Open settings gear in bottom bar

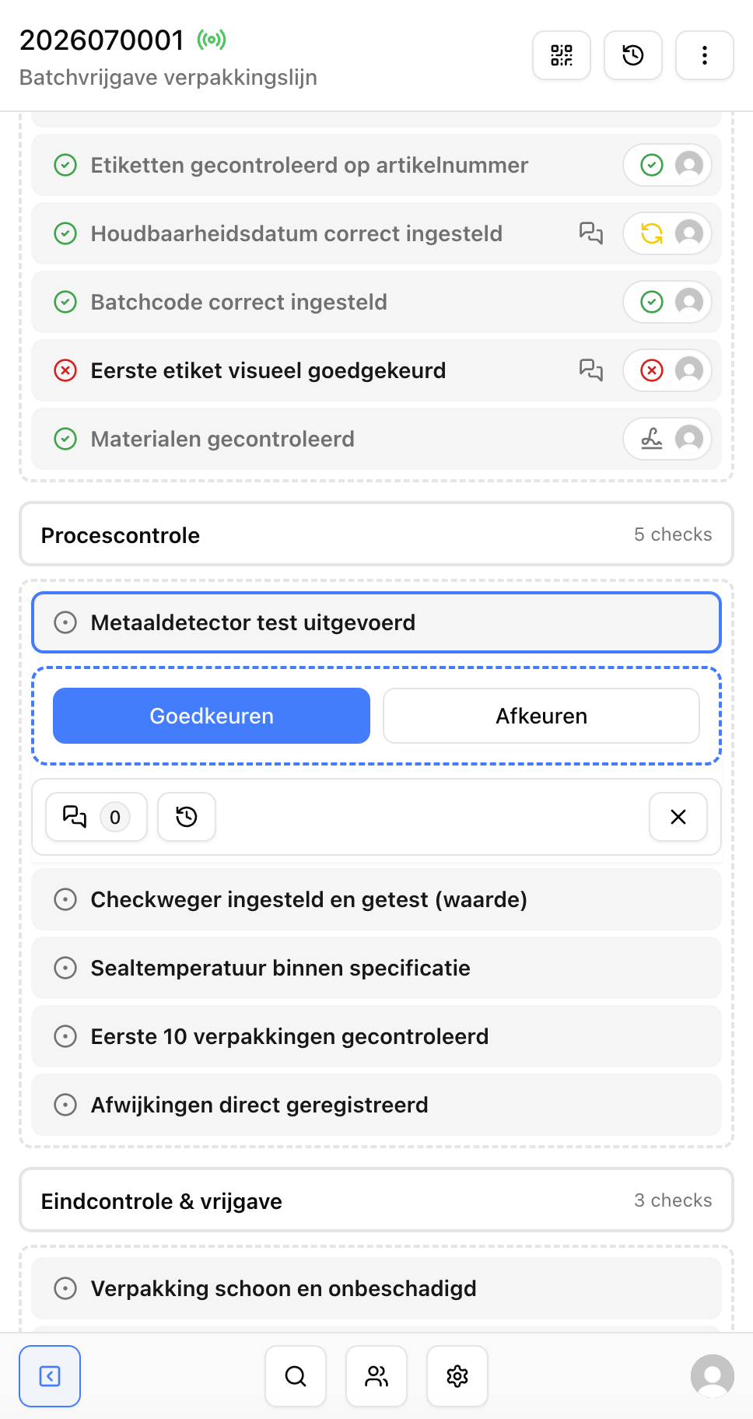(457, 1376)
